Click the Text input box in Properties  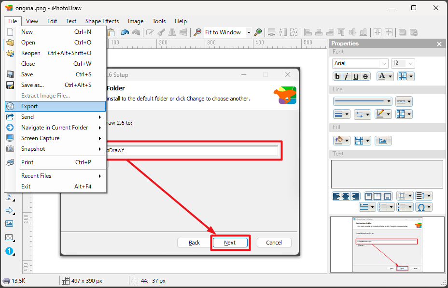[x=387, y=174]
